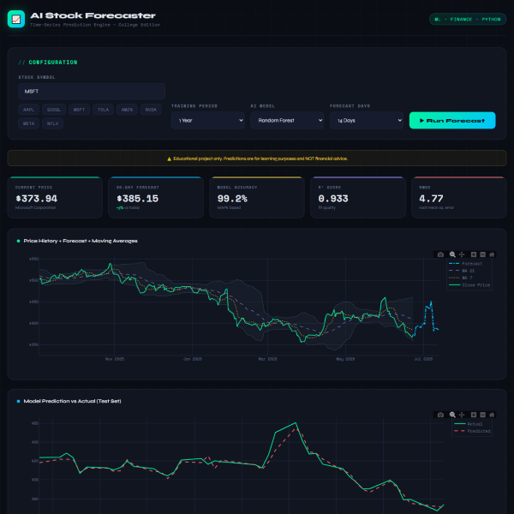Zoom in on prediction vs actual chart
The width and height of the screenshot is (514, 514).
point(474,415)
